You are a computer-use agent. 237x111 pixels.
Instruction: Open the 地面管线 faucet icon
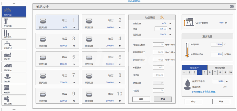pos(14,45)
